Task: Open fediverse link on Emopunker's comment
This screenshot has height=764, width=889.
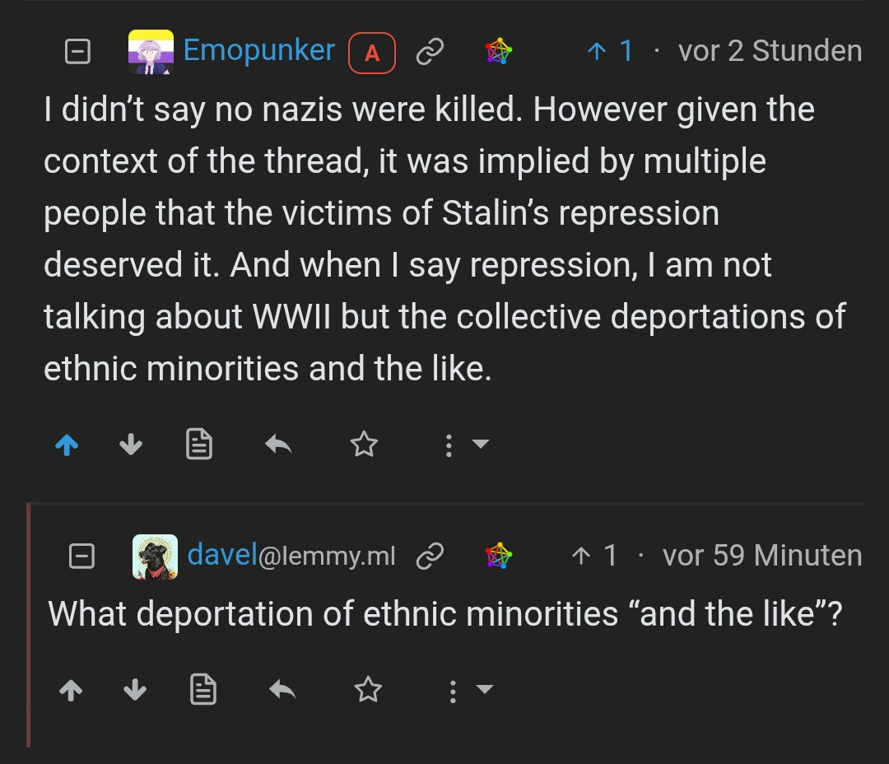Action: 497,52
